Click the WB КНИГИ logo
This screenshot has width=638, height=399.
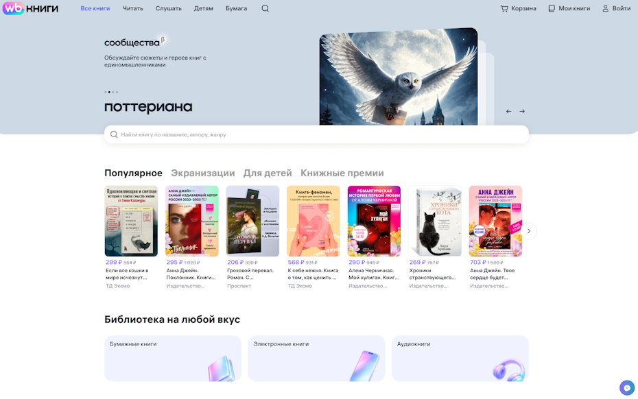[29, 9]
